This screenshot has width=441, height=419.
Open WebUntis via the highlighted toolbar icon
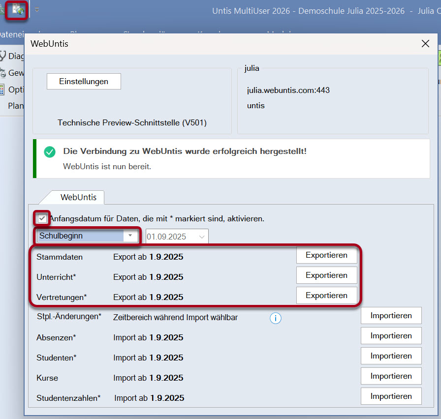point(16,10)
